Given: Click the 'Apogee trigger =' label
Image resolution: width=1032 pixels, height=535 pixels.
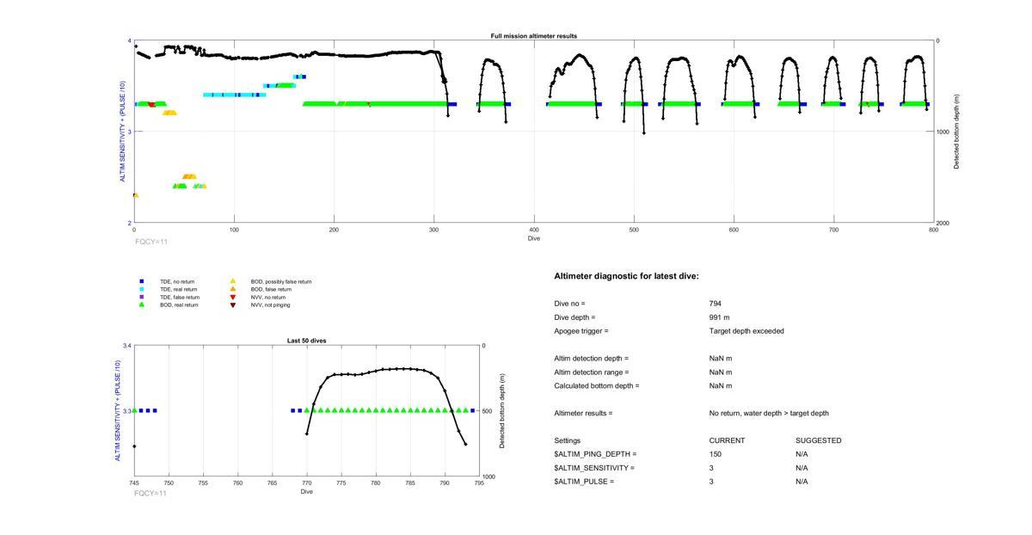Looking at the screenshot, I should (581, 331).
